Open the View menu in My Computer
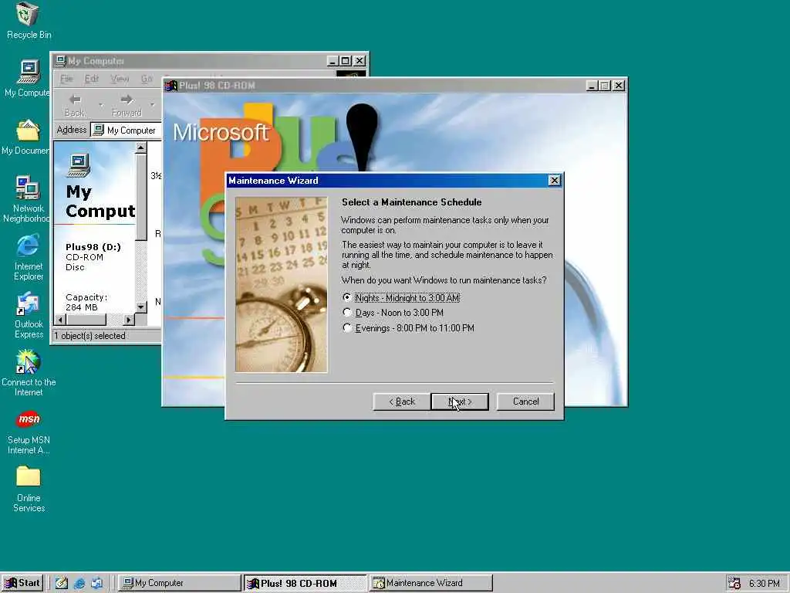 tap(120, 79)
